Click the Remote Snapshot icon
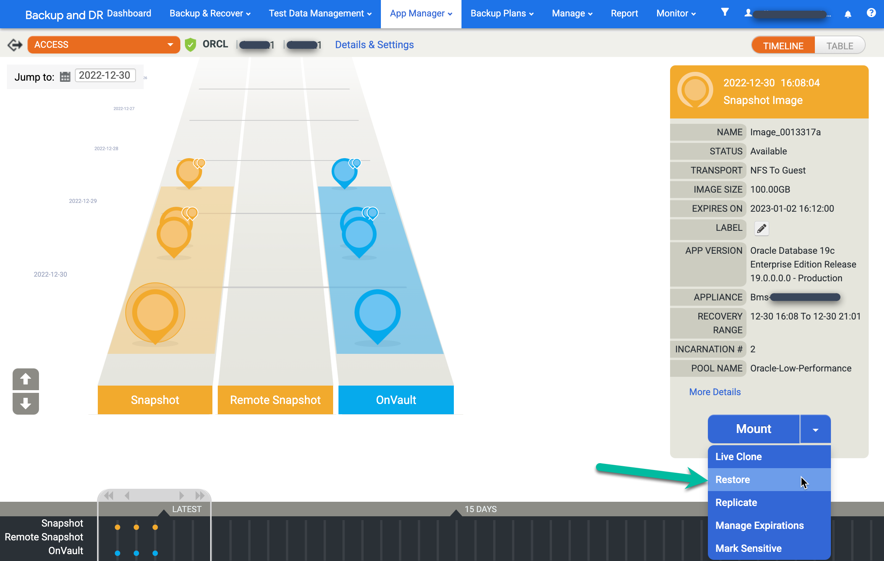 274,400
